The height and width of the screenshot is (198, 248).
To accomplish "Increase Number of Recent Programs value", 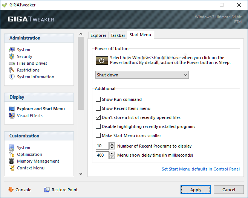I will [112, 144].
